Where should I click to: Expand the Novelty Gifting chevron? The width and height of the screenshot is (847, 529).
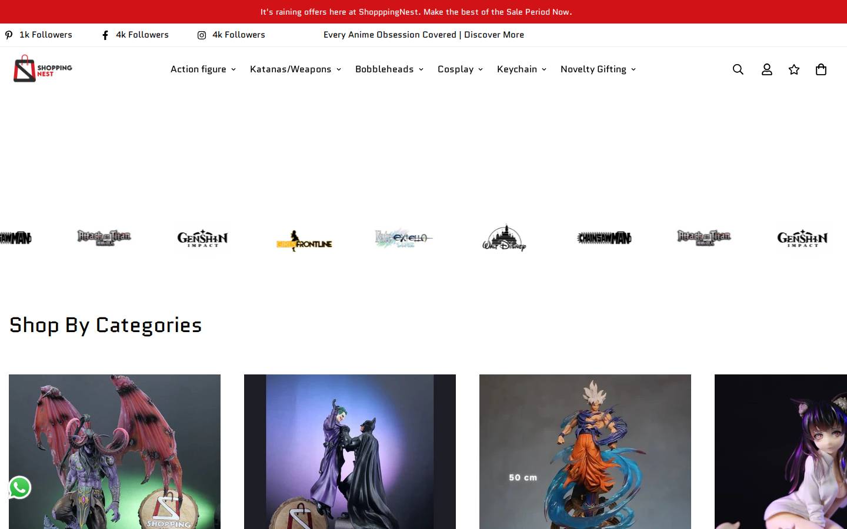click(x=633, y=69)
